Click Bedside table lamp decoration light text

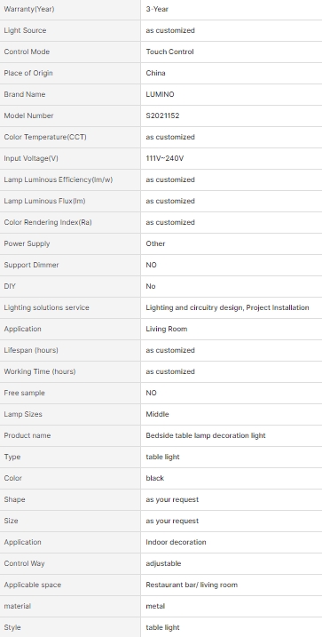[x=206, y=435]
